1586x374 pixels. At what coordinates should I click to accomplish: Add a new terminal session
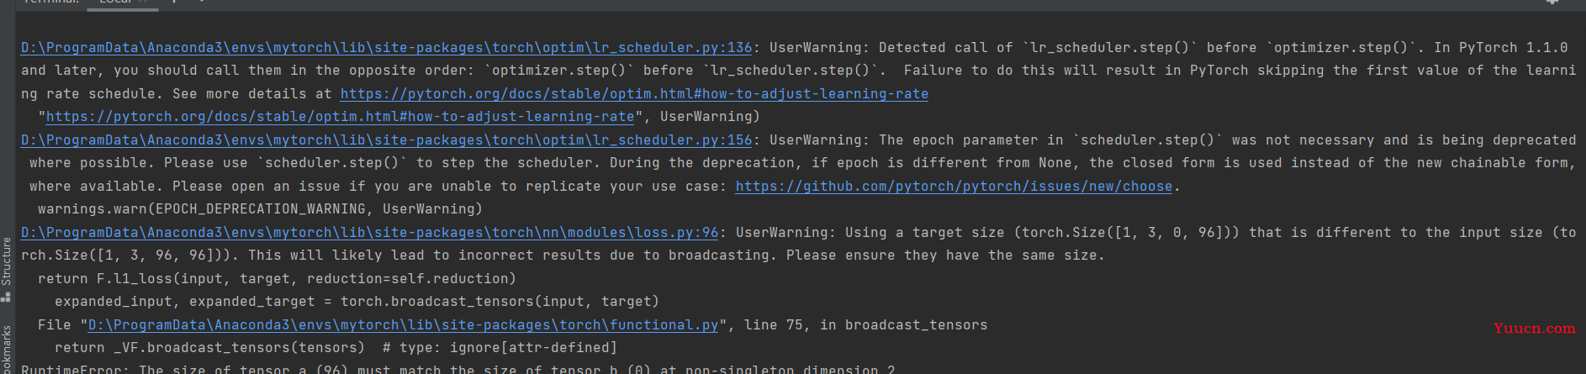coord(174,3)
